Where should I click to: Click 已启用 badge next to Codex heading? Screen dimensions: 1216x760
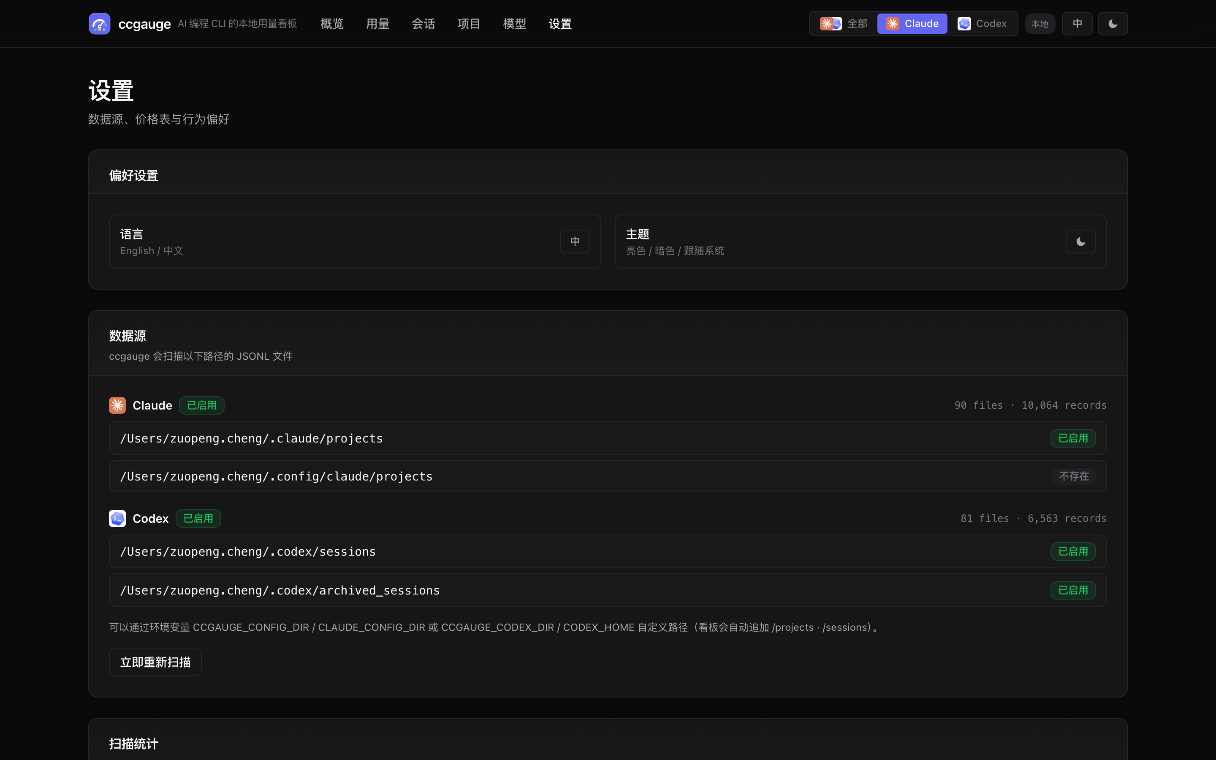coord(198,518)
